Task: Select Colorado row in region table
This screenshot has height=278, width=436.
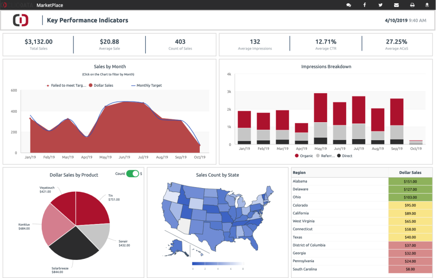Action: click(x=362, y=205)
